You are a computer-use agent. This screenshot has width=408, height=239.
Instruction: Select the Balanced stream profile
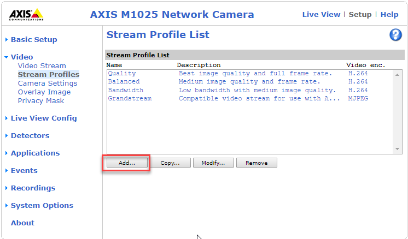(x=124, y=81)
